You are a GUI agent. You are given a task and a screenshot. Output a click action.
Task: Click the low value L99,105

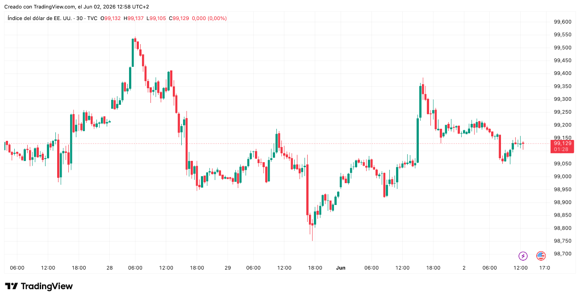click(x=156, y=18)
